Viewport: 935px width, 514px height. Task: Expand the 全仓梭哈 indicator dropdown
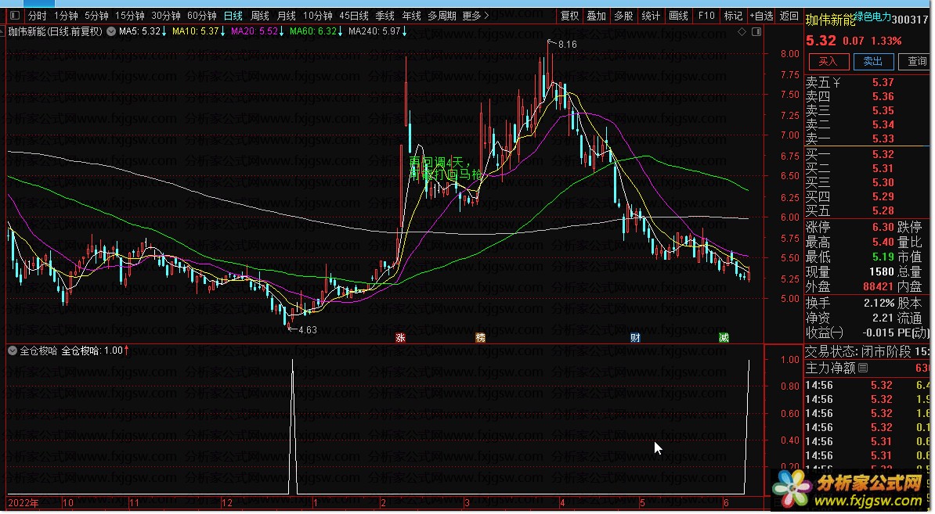pyautogui.click(x=13, y=350)
